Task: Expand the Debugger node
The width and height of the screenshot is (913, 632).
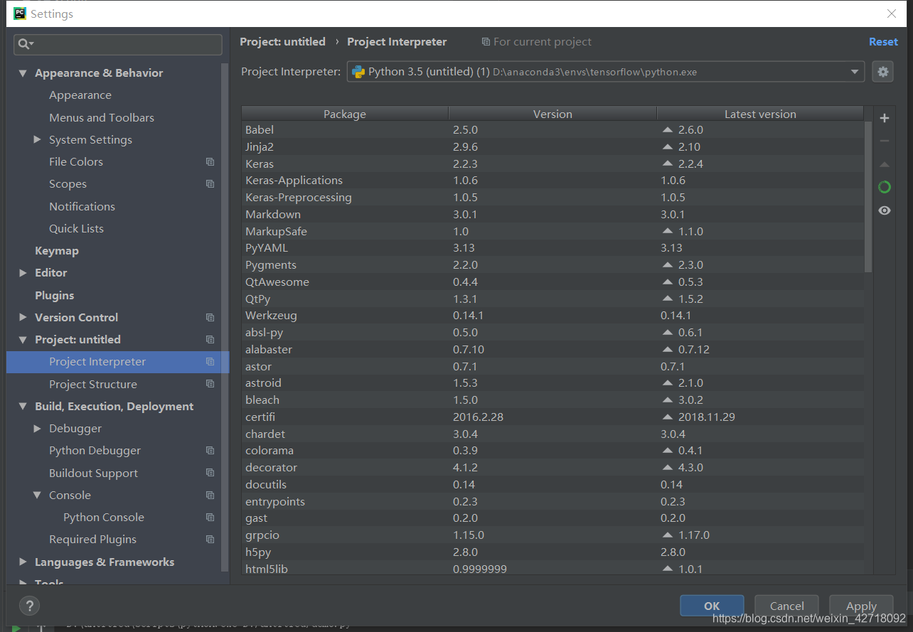Action: point(37,429)
